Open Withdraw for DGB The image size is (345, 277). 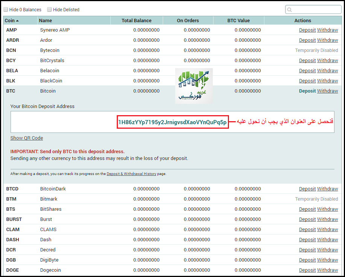tap(328, 260)
